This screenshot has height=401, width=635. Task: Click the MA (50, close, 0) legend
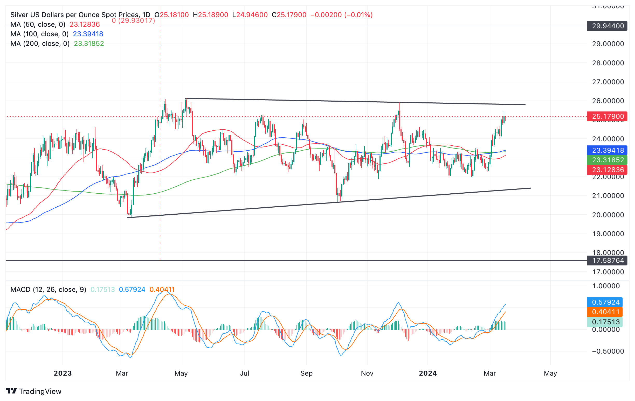pos(38,25)
